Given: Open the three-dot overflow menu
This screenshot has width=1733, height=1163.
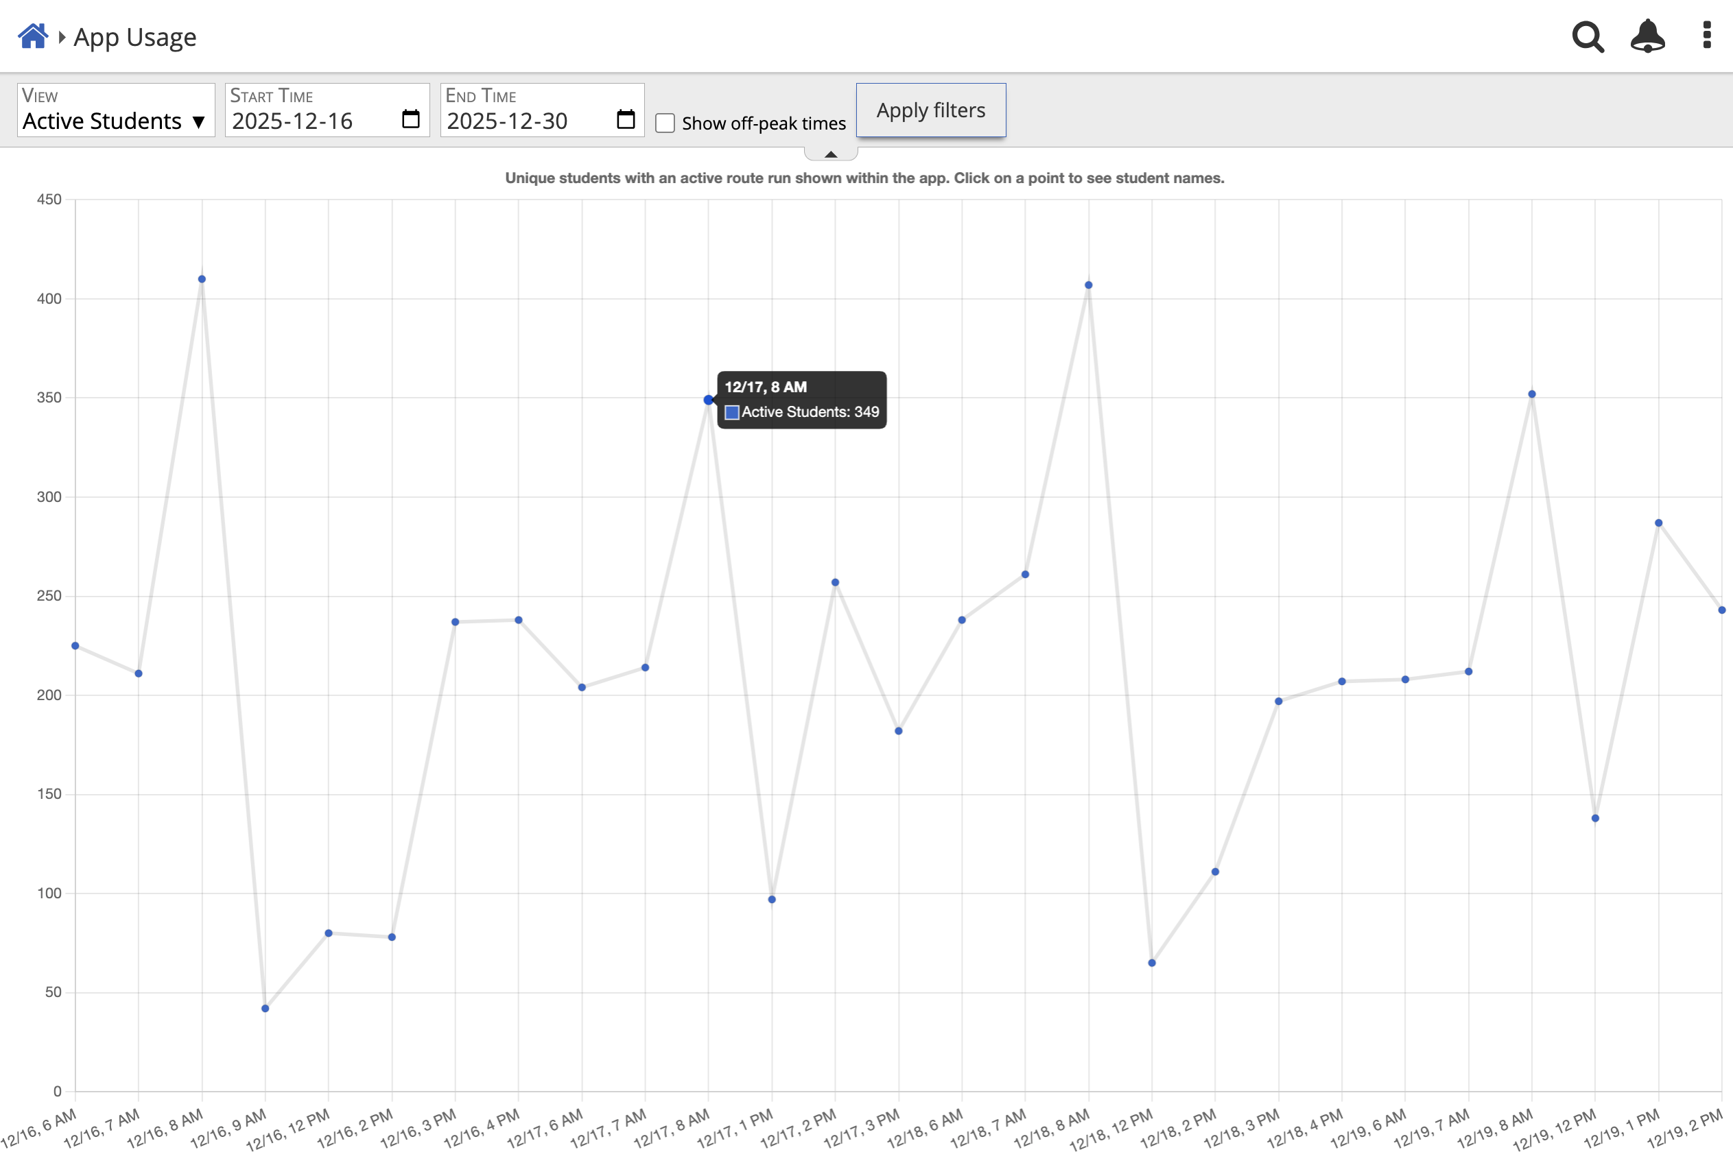Looking at the screenshot, I should (1707, 36).
